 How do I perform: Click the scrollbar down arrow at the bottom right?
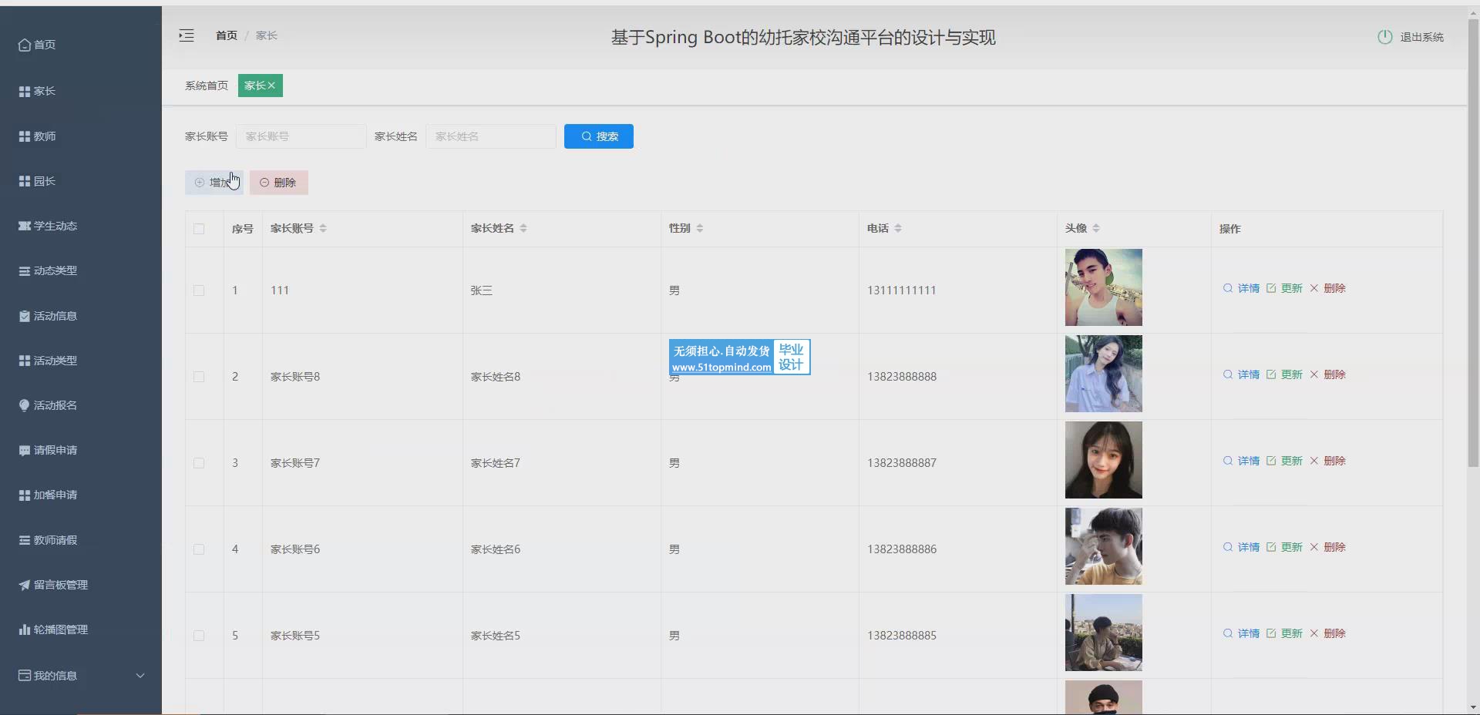pyautogui.click(x=1473, y=707)
